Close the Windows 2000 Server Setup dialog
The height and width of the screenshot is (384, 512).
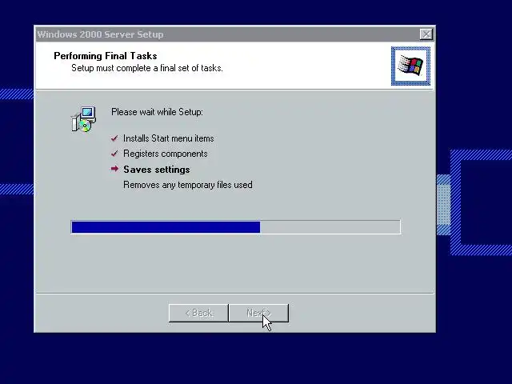coord(426,34)
